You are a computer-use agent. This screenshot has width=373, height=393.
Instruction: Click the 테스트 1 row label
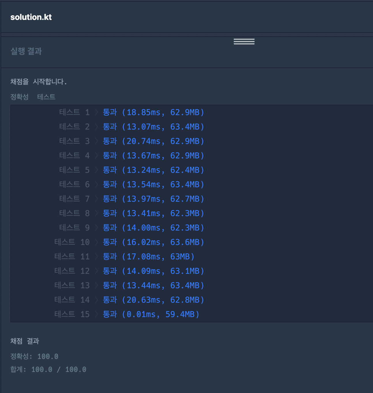coord(74,112)
